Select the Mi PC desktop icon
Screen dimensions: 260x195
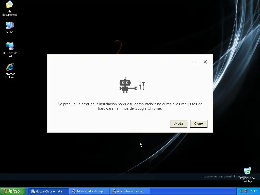coord(10,27)
